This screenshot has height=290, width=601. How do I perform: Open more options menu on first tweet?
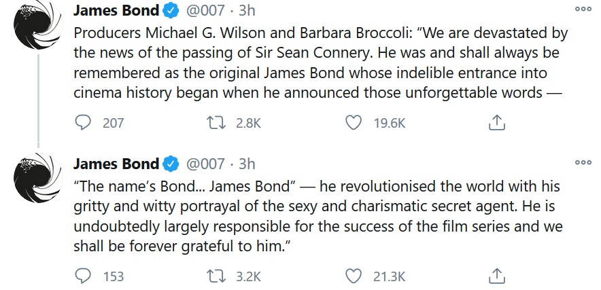[583, 10]
